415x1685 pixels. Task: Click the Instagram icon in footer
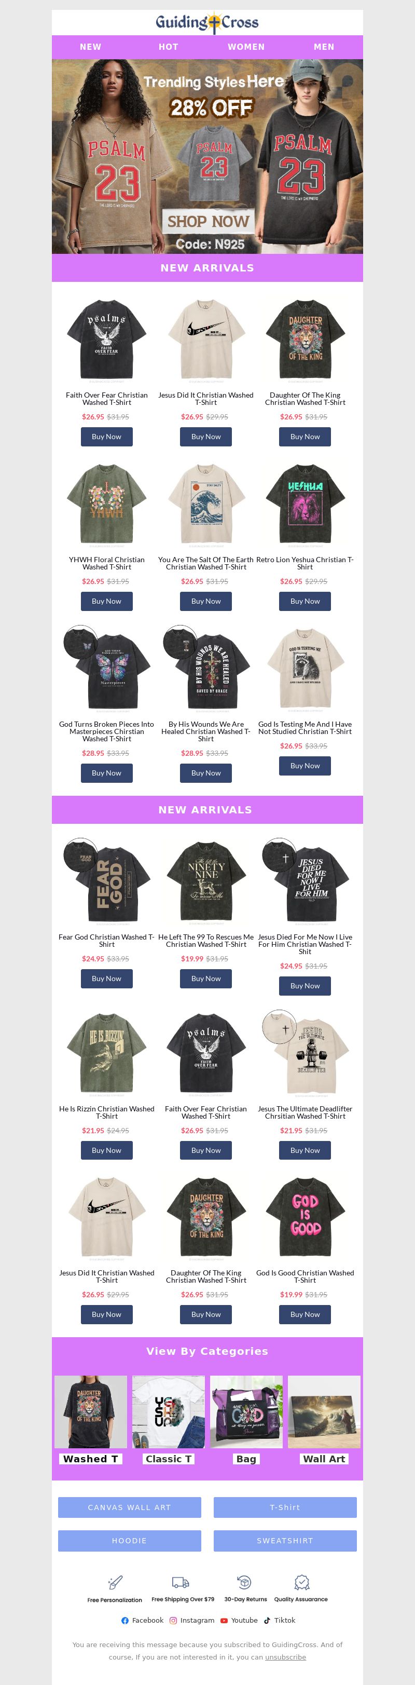point(173,1620)
